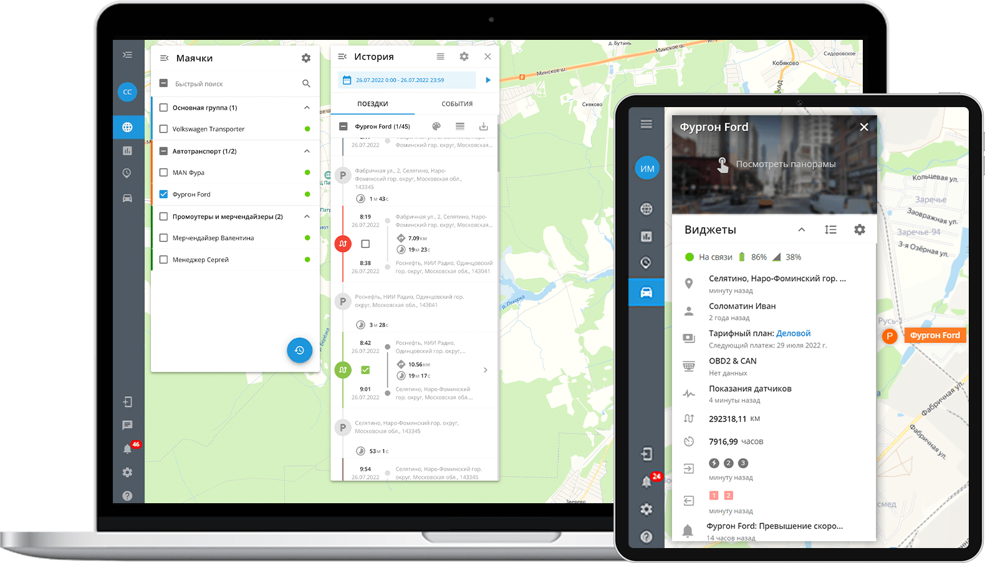Click the green trip marker at 8:42
The width and height of the screenshot is (985, 563).
click(x=343, y=370)
